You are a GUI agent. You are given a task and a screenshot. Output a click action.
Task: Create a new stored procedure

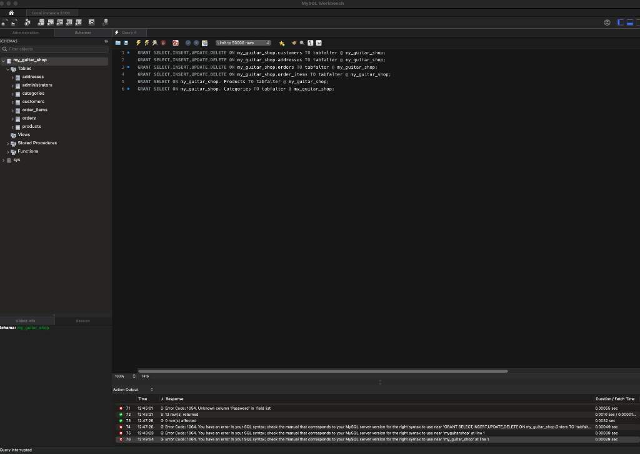pos(69,22)
